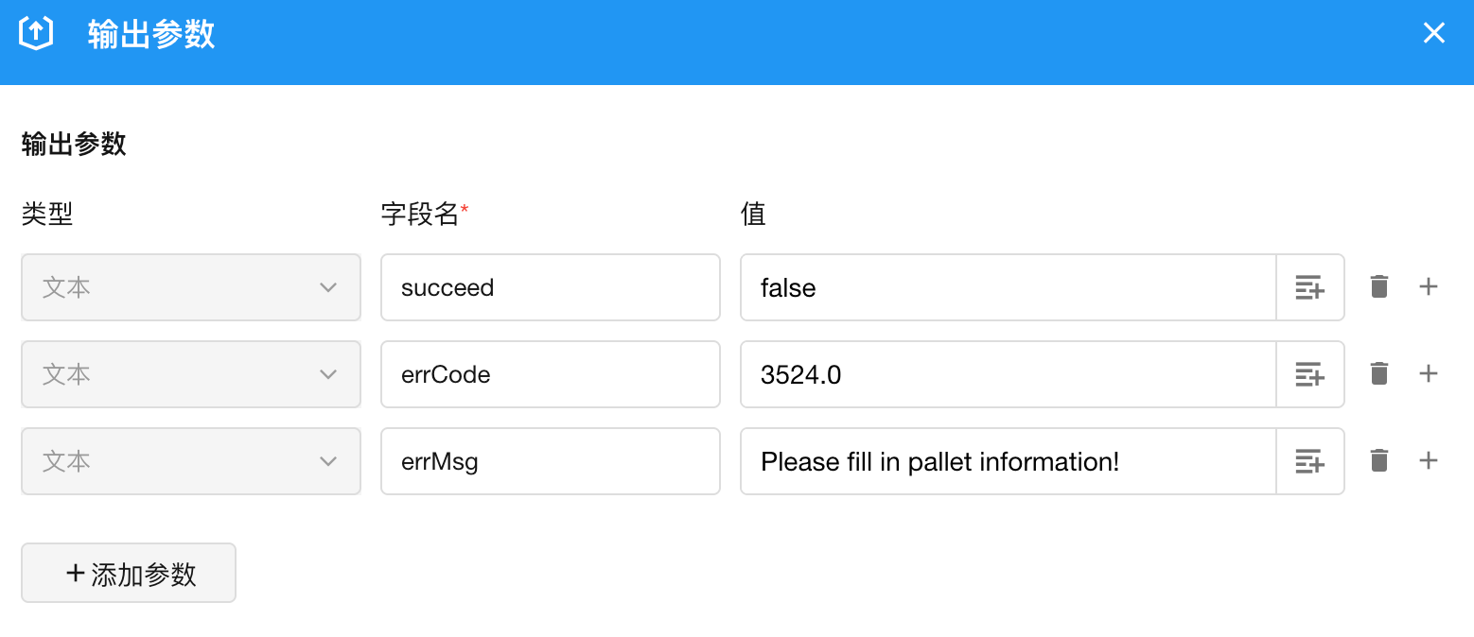Add a row after the succeed parameter
Image resolution: width=1474 pixels, height=637 pixels.
pos(1429,287)
